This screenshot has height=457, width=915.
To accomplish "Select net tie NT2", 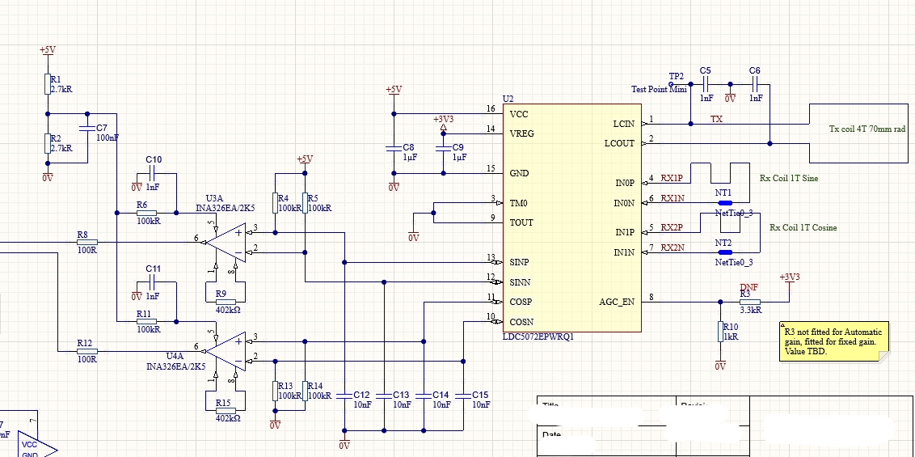I will tap(725, 252).
